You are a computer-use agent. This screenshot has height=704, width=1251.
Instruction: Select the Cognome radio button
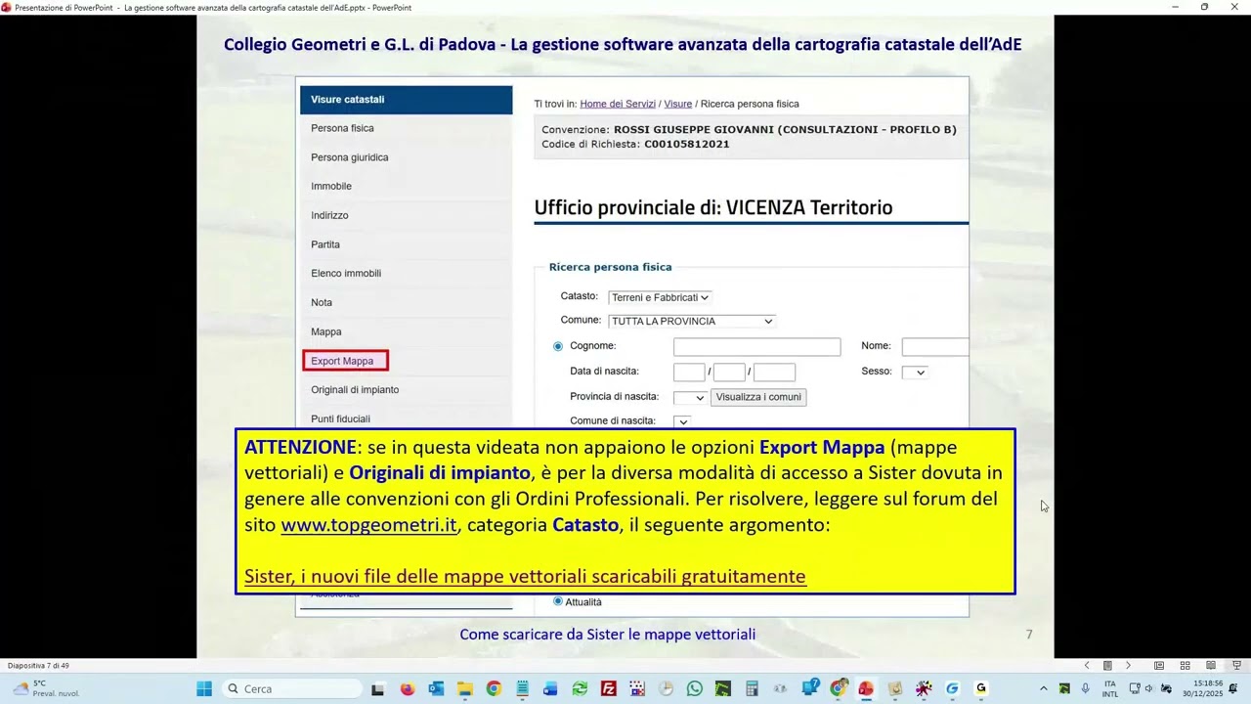(558, 346)
